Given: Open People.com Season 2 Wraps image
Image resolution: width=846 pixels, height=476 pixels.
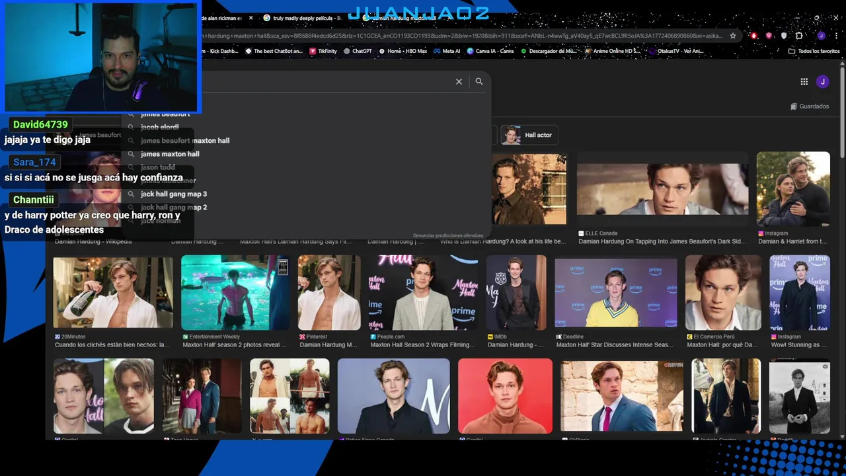Looking at the screenshot, I should pos(423,292).
